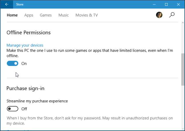This screenshot has height=131, width=185.
Task: Go to the Games tab
Action: click(46, 15)
